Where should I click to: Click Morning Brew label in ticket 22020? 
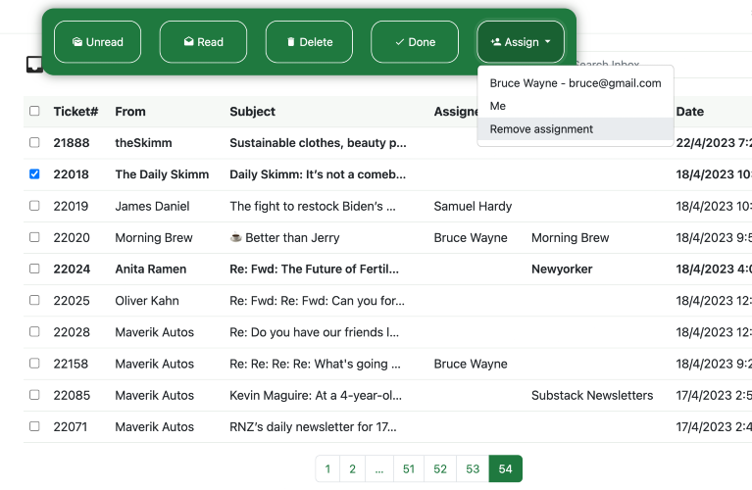(571, 238)
